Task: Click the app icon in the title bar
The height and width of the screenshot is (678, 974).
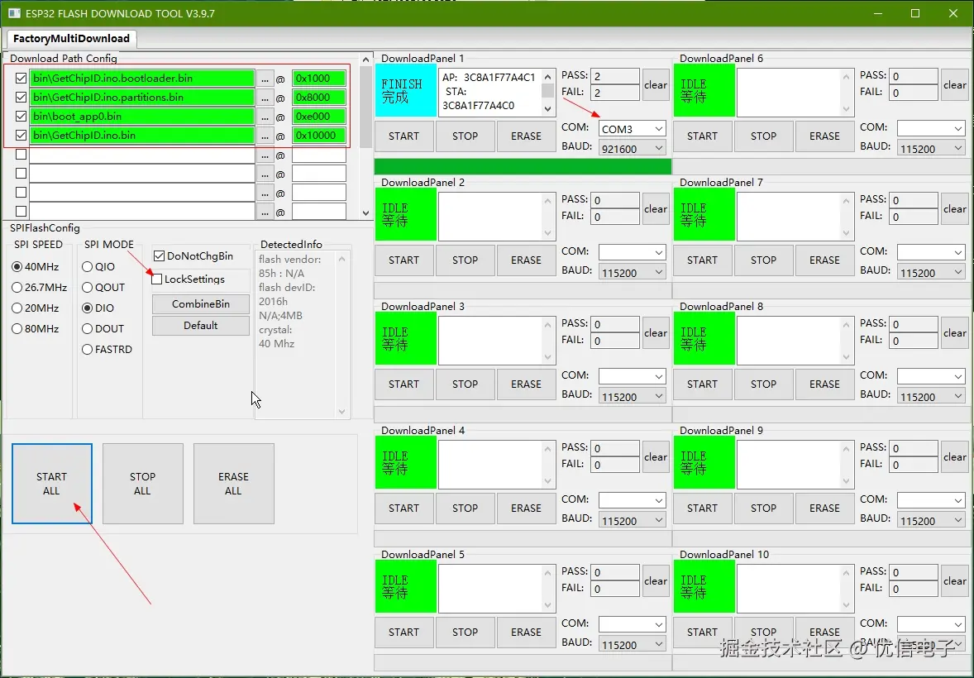Action: pos(14,13)
